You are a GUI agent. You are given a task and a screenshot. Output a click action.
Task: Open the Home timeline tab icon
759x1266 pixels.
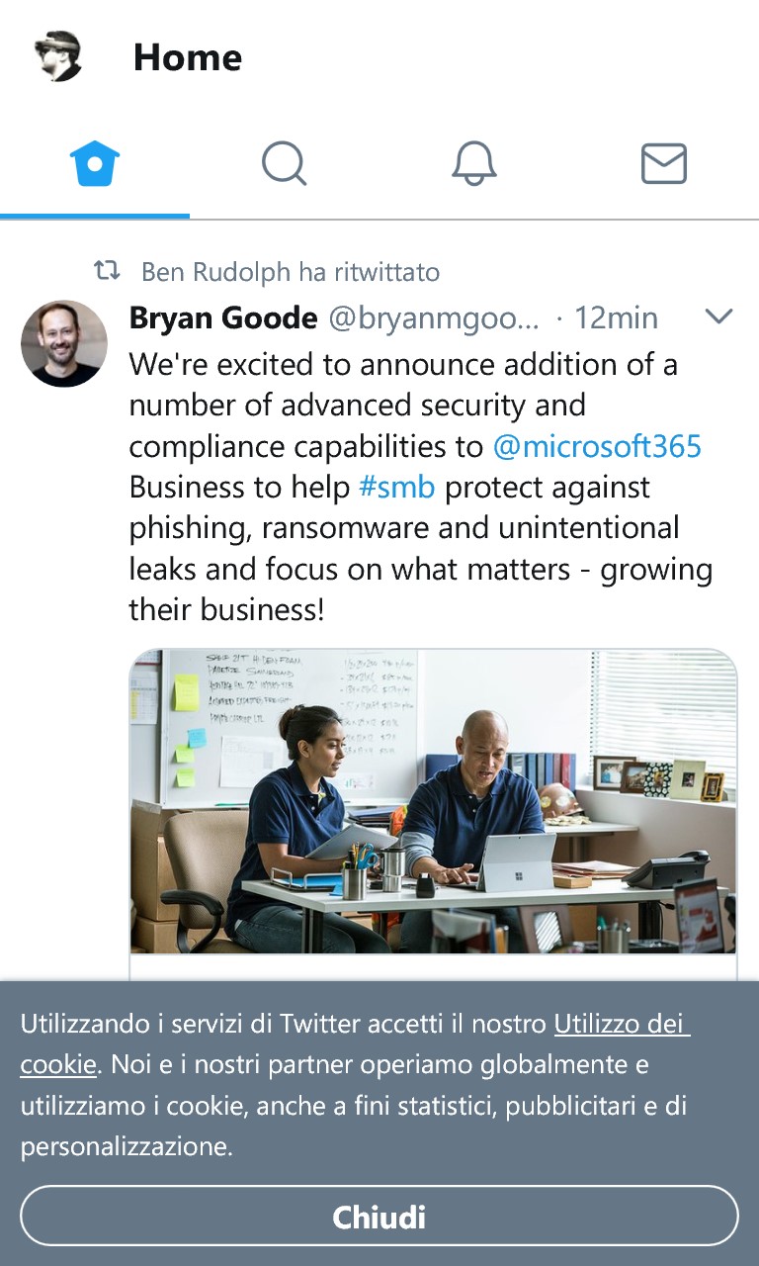95,163
